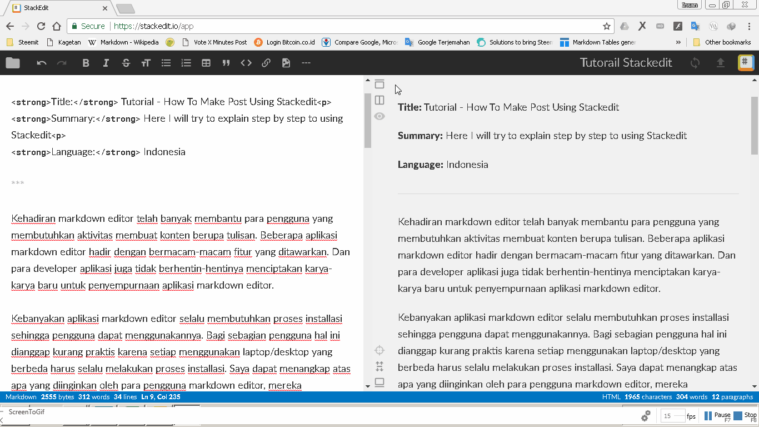This screenshot has height=427, width=759.
Task: Click the sync workspace arrows icon
Action: pos(695,63)
